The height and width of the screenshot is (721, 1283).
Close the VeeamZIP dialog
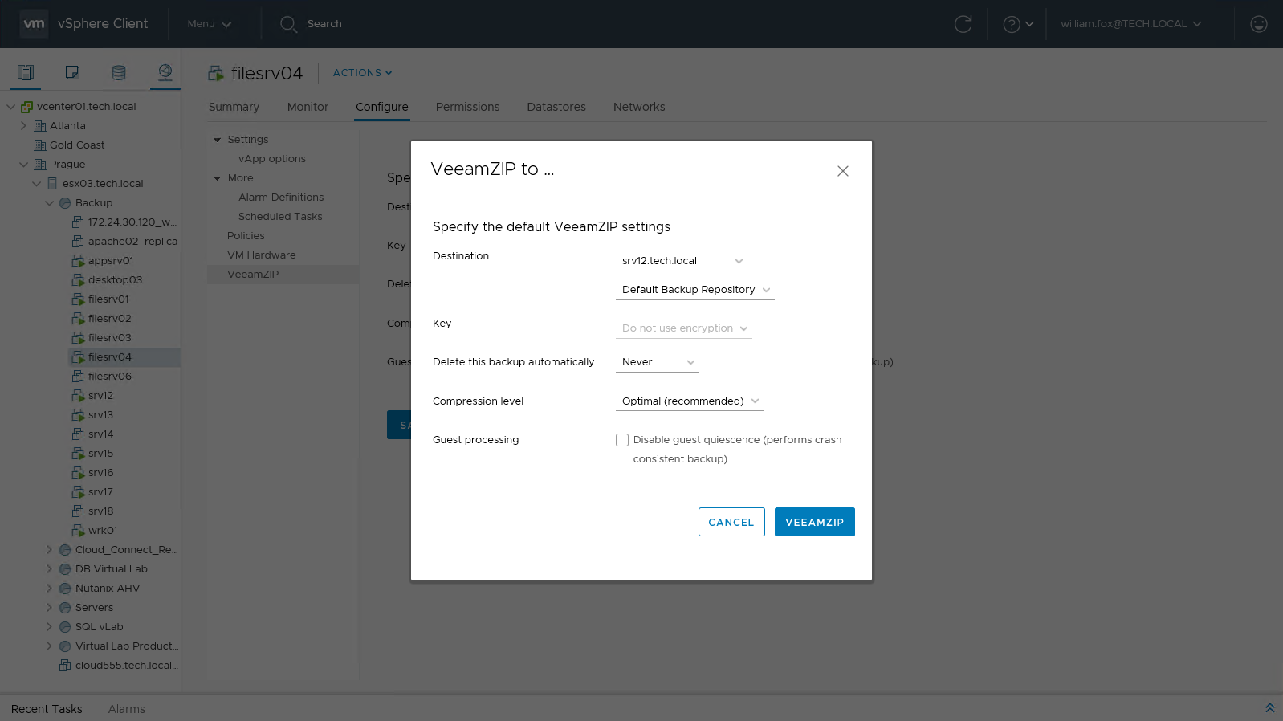(x=842, y=171)
